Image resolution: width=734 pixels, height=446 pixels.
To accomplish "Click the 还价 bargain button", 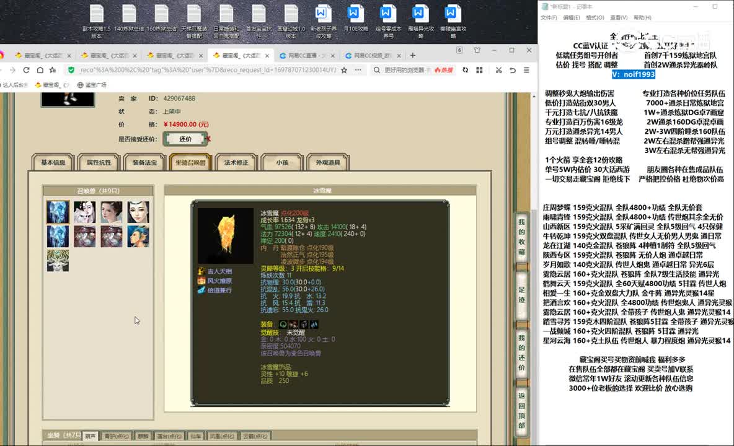I will [185, 139].
